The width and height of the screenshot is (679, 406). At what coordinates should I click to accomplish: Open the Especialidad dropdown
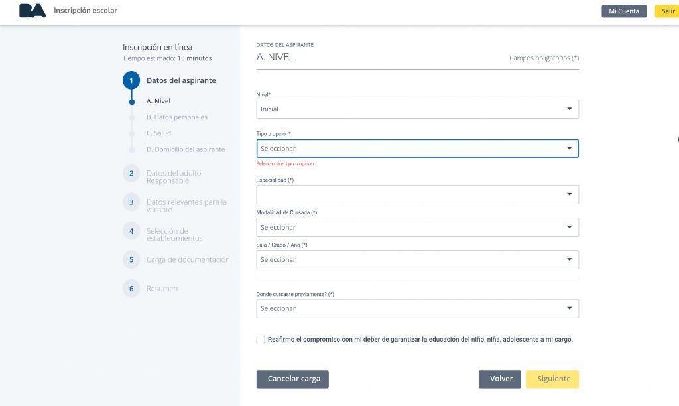[417, 194]
